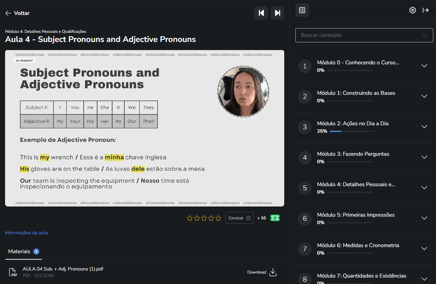Open the content list panel icon
Screen dimensions: 436x284
tap(302, 10)
